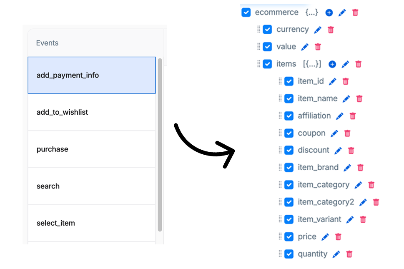
Task: Uncheck the discount checkbox
Action: tap(289, 151)
